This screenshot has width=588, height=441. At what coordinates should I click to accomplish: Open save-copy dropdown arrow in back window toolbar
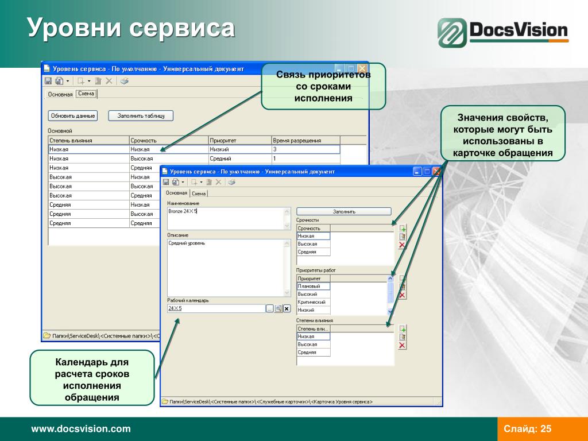(x=68, y=80)
